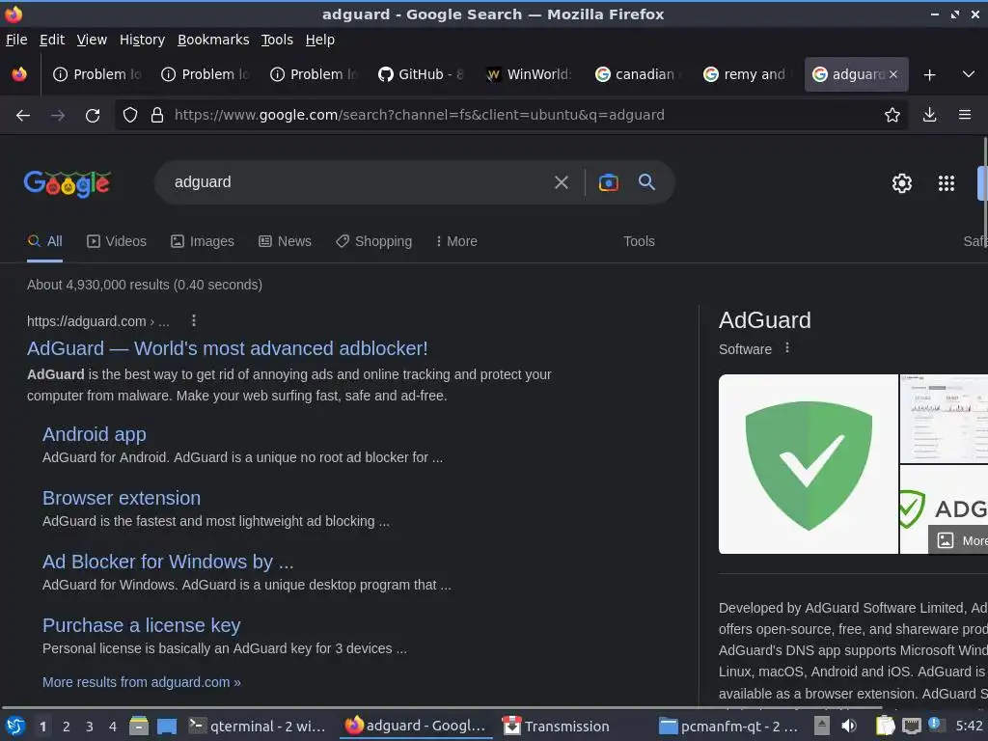The image size is (988, 741).
Task: Select the Shopping search filter
Action: click(x=373, y=241)
